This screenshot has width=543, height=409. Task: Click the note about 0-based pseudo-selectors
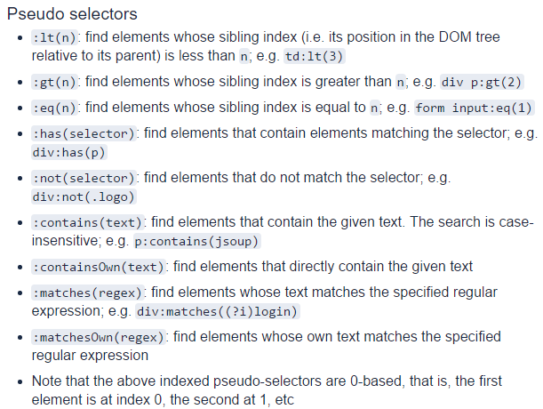tap(267, 390)
